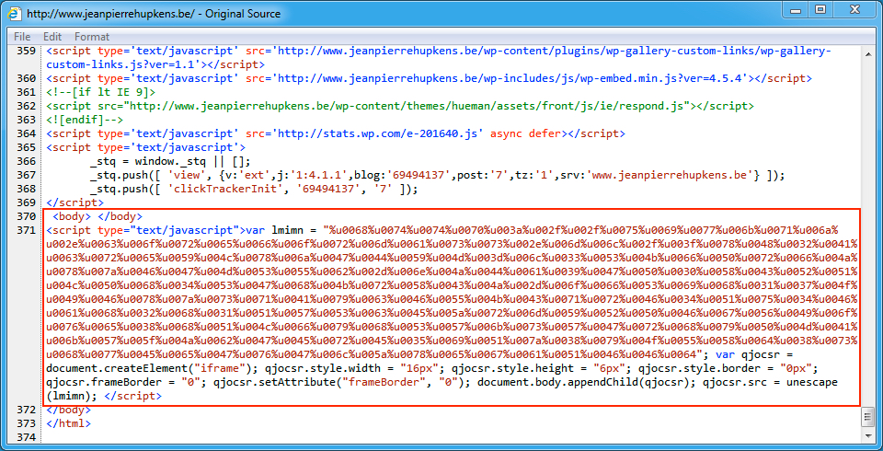Click line number 372
The height and width of the screenshot is (451, 883).
coord(26,410)
